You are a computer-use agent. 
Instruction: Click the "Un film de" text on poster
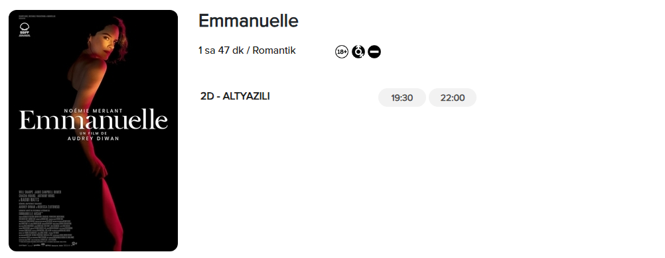(94, 133)
